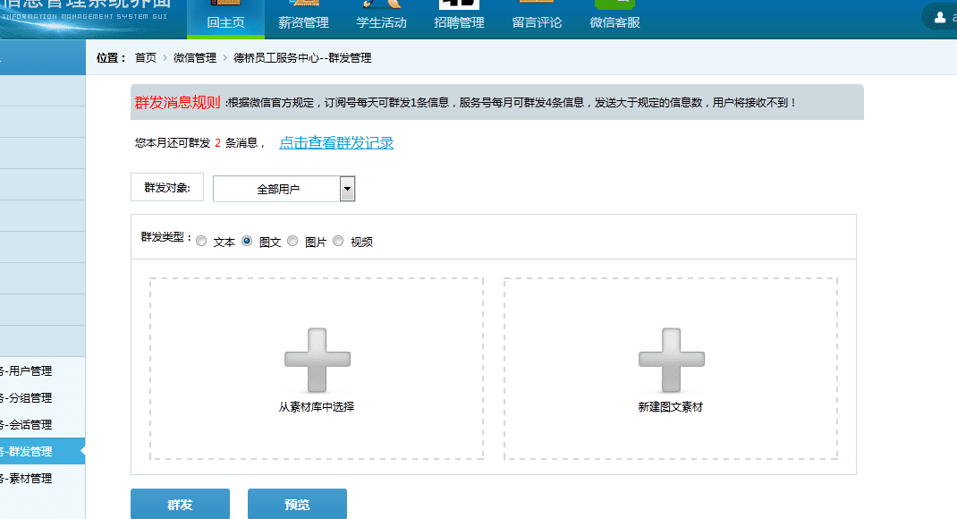Image resolution: width=957 pixels, height=519 pixels.
Task: Click the user avatar icon in the header
Action: coord(940,18)
